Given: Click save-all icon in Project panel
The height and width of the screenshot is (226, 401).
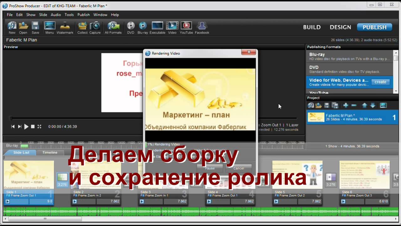Looking at the screenshot, I should tap(335, 105).
